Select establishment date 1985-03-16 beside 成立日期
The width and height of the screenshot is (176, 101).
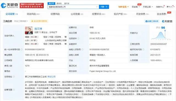click(95, 33)
